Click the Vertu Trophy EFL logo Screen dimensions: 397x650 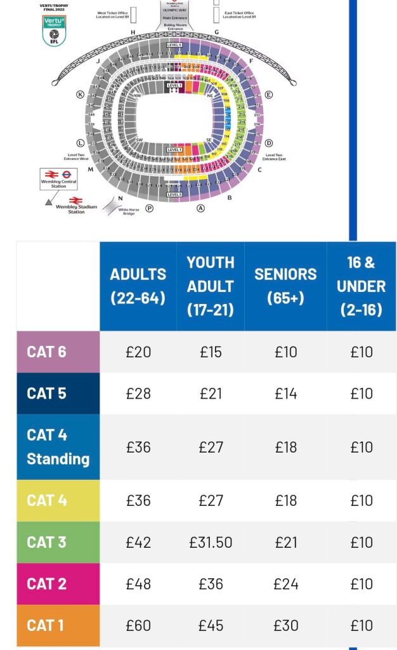coord(54,30)
